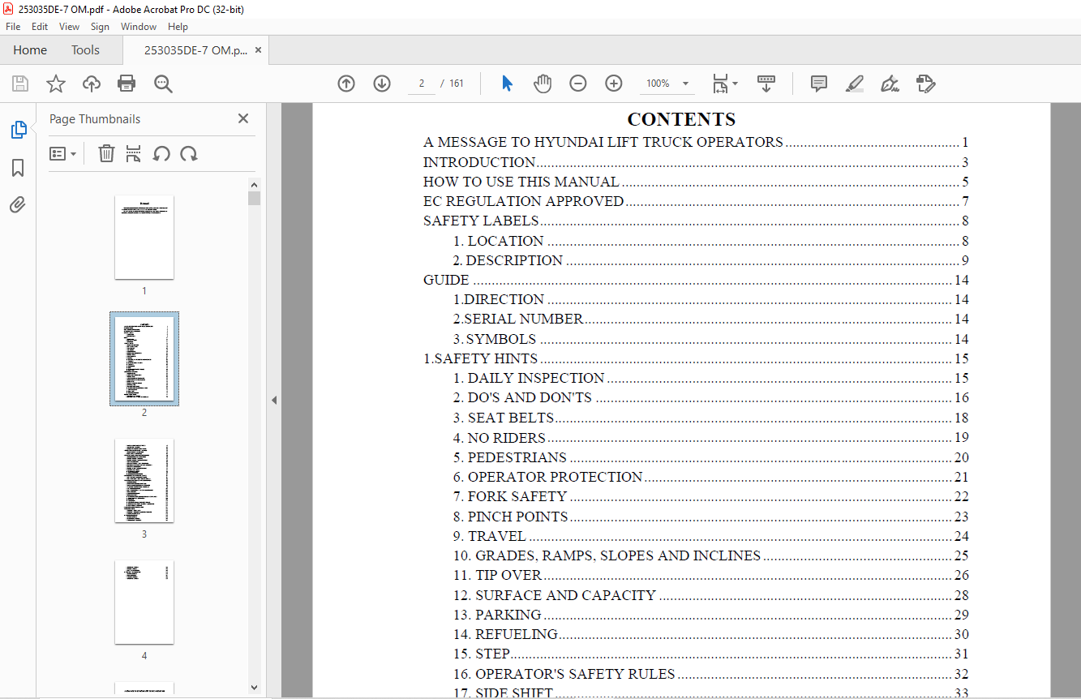Click the 8. PINCH POINTS entry

(x=711, y=517)
